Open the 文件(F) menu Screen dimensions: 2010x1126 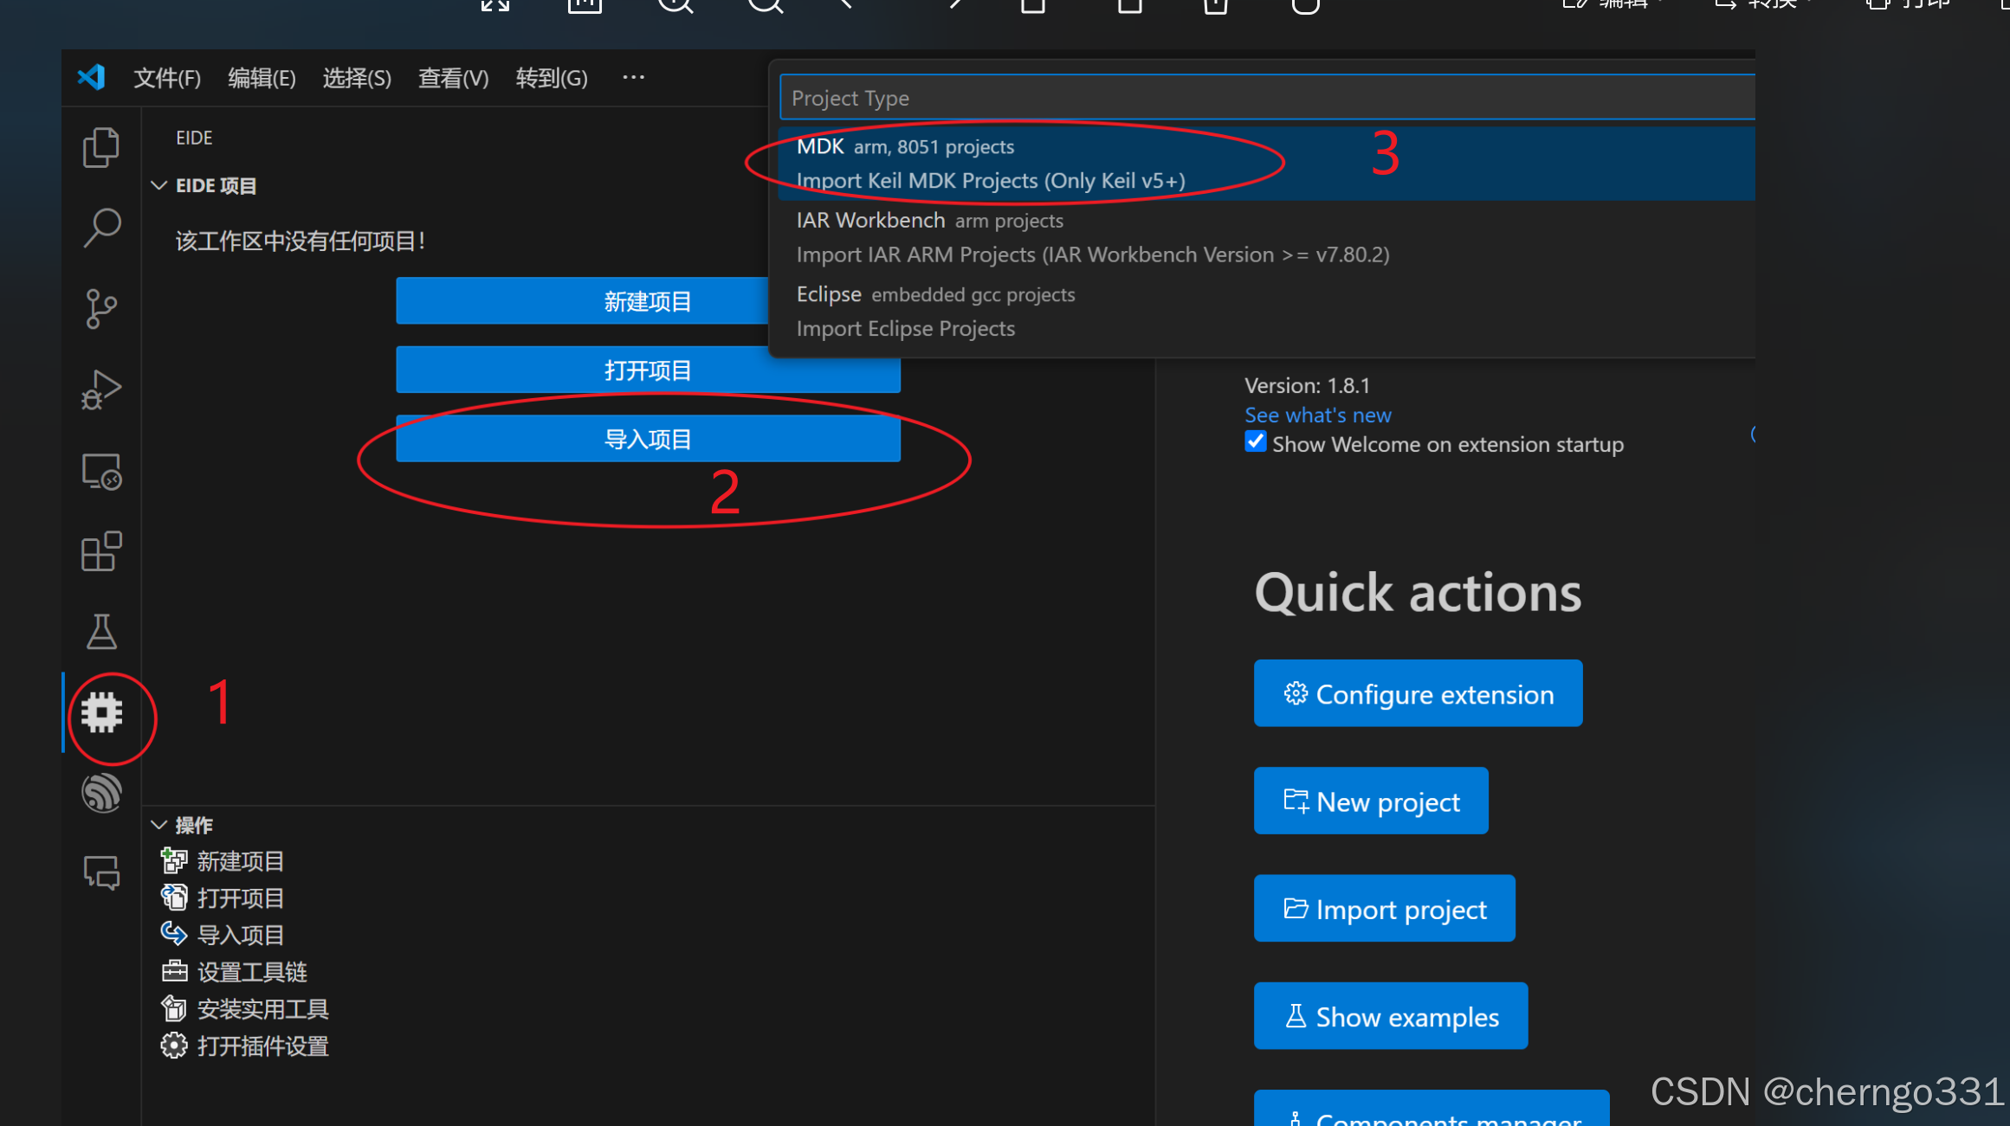click(167, 78)
